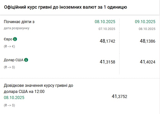
Task: Select green date 08.10.2025 in top row
Action: tap(105, 22)
